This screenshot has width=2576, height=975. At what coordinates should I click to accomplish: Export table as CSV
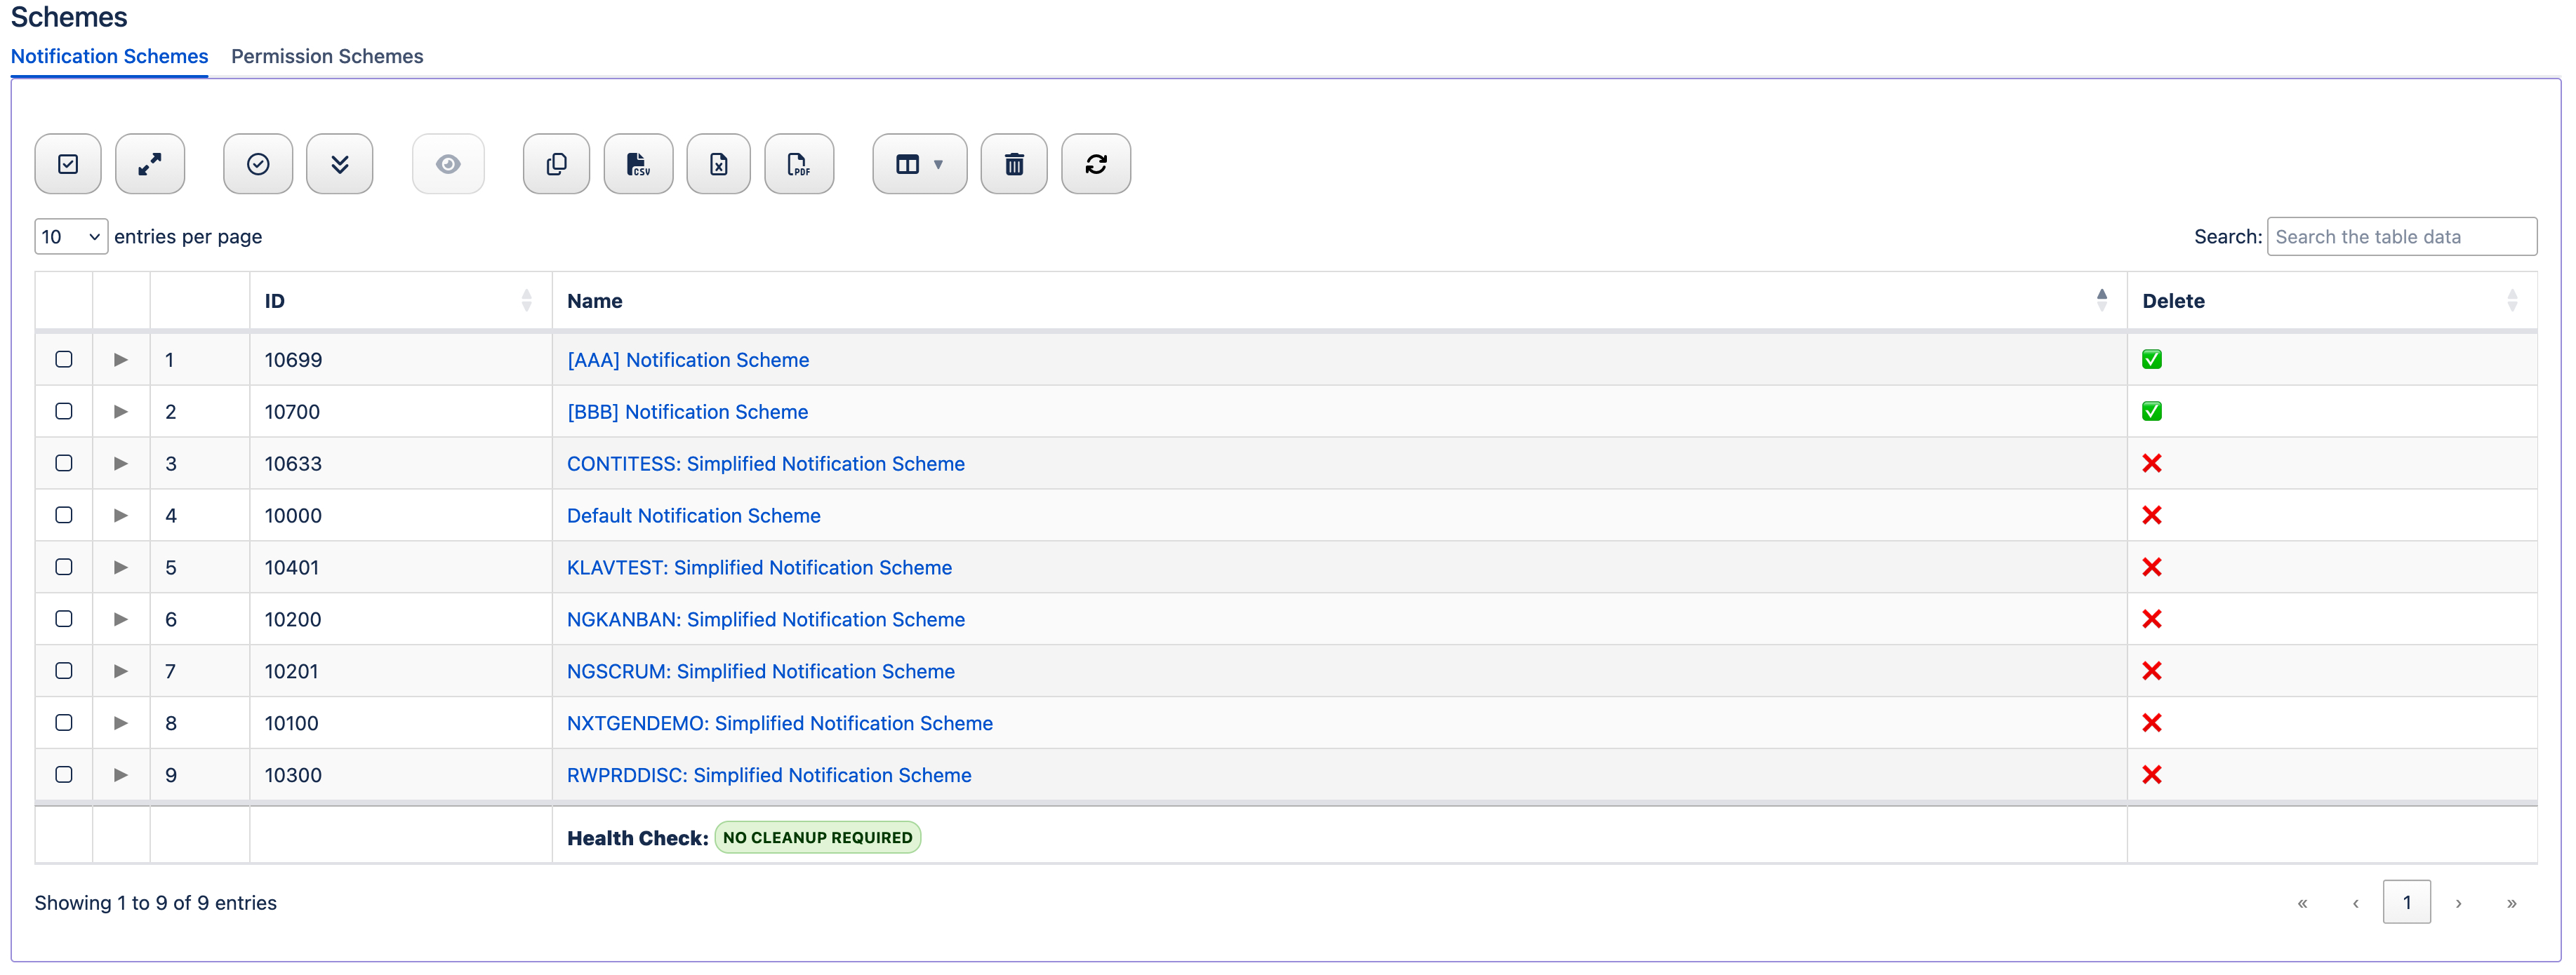tap(638, 164)
